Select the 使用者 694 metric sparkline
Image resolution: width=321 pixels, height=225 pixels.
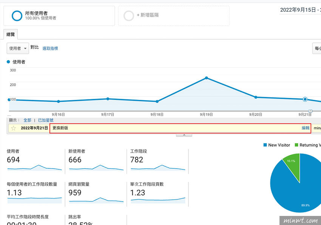point(34,168)
